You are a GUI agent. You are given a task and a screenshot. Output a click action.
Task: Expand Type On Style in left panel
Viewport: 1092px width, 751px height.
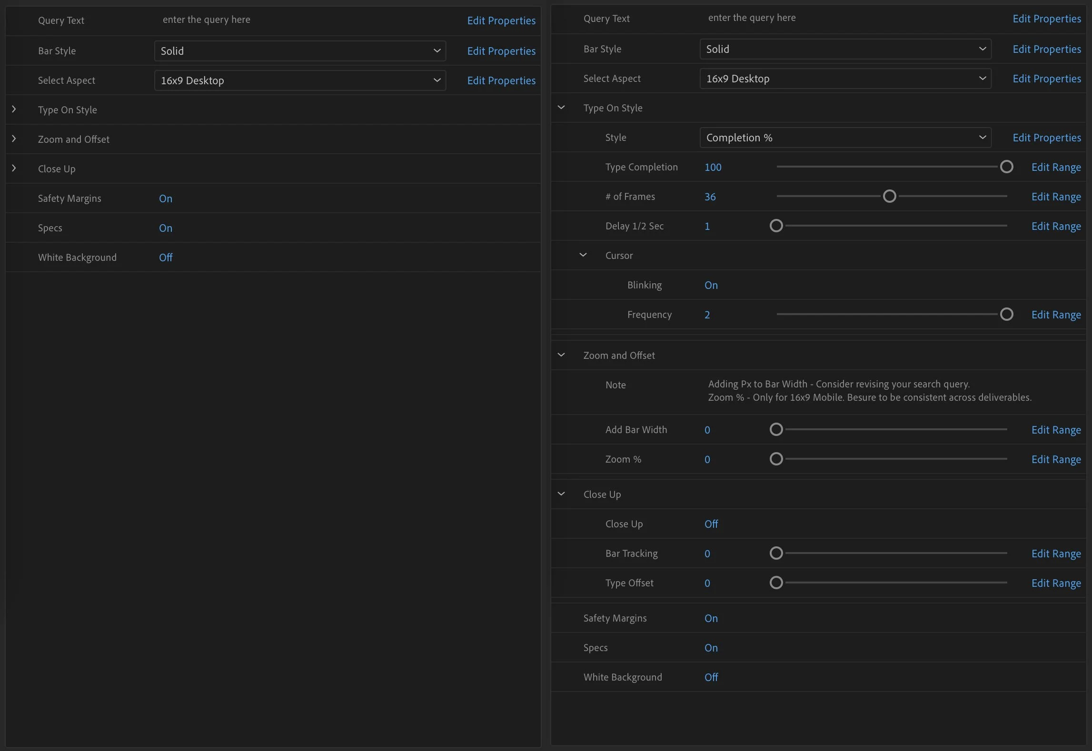pos(14,109)
